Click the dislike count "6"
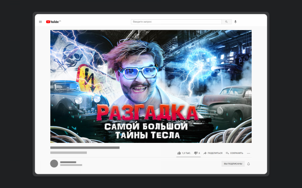The width and height of the screenshot is (302, 188). click(x=199, y=153)
